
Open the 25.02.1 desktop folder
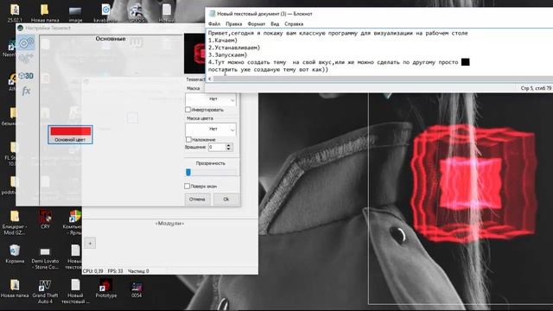coord(15,13)
